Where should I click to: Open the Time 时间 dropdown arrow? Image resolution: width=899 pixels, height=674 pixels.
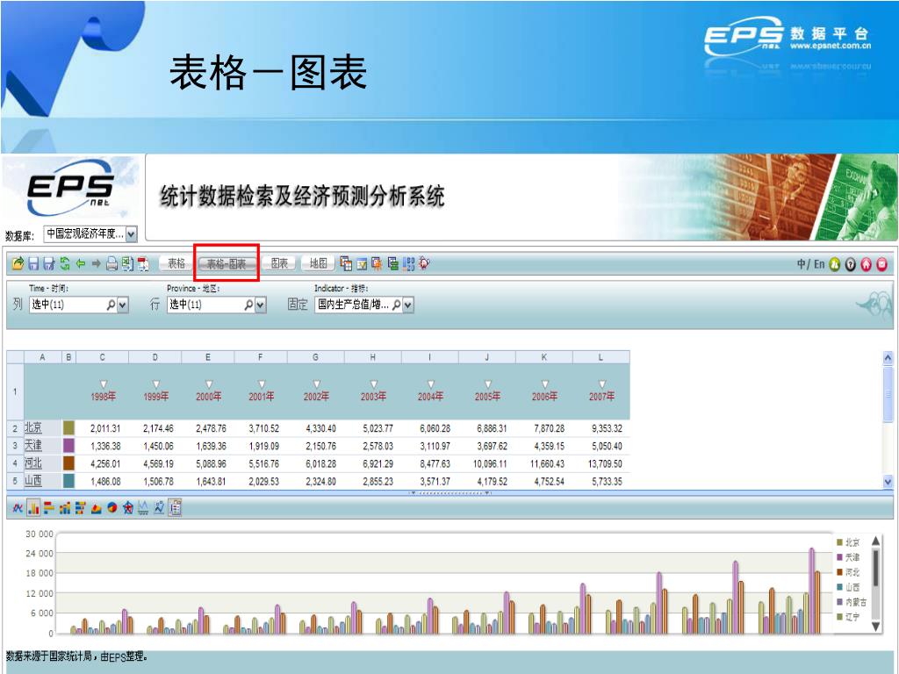point(122,305)
